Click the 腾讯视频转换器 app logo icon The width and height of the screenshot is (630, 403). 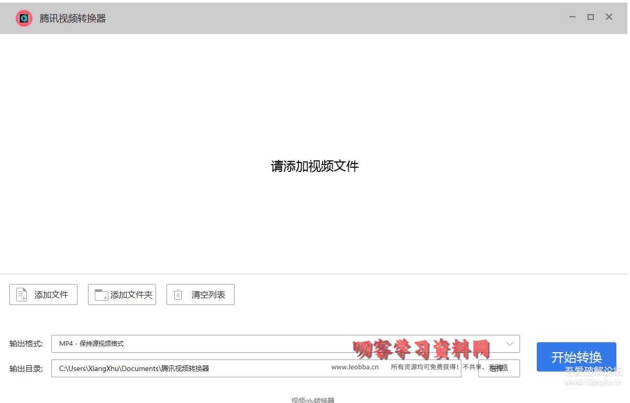[24, 18]
